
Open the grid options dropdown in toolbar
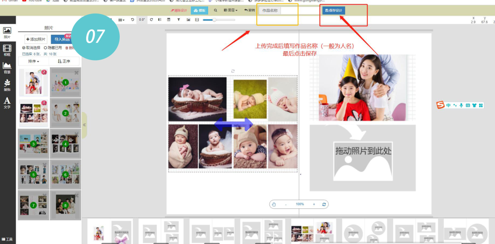pos(121,20)
